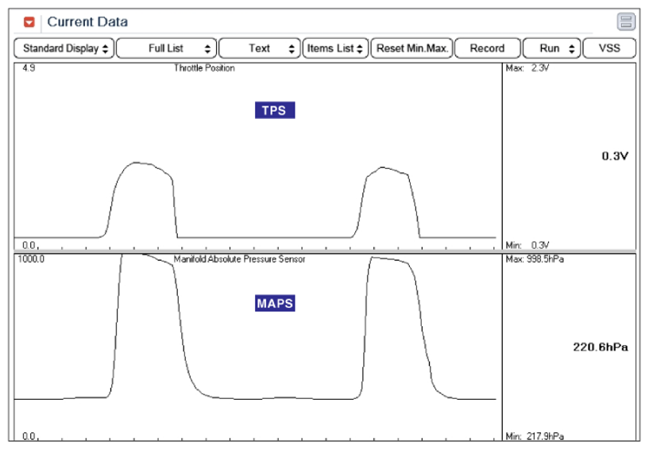Click the Throttle Position graph title
This screenshot has height=449, width=649.
pos(204,68)
